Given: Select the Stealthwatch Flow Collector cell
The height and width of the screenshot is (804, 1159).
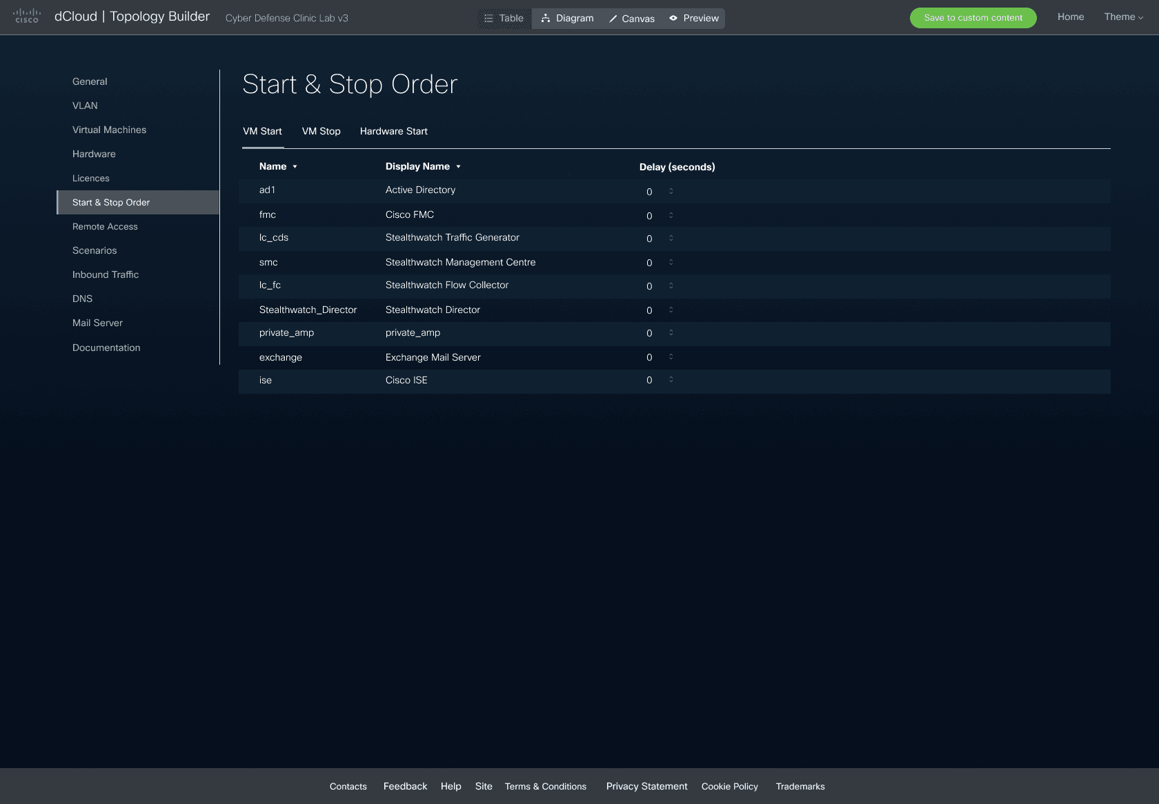Looking at the screenshot, I should click(x=446, y=285).
